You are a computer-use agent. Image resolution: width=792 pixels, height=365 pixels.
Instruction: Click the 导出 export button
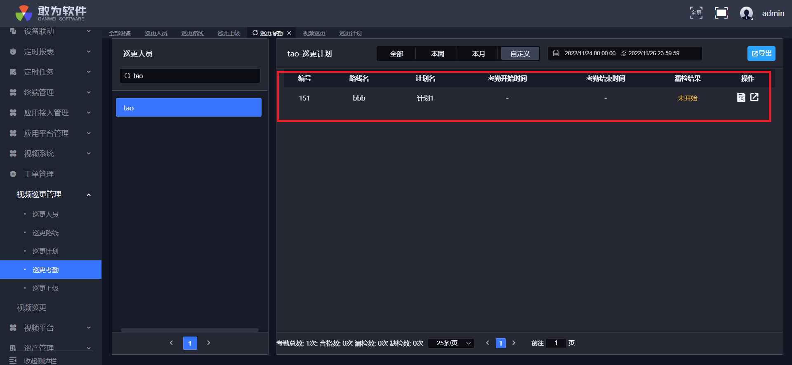point(761,54)
